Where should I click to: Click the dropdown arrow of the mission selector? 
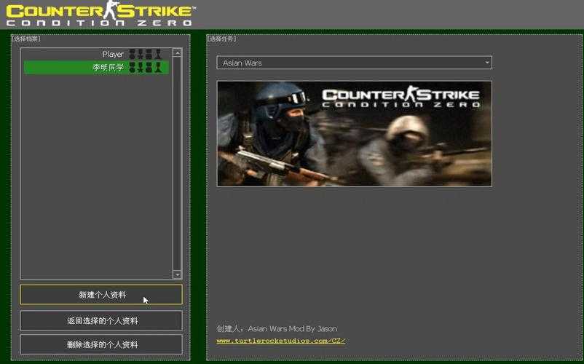click(x=487, y=63)
